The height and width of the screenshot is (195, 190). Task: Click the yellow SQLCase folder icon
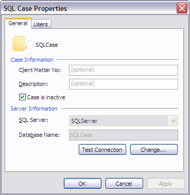click(20, 44)
